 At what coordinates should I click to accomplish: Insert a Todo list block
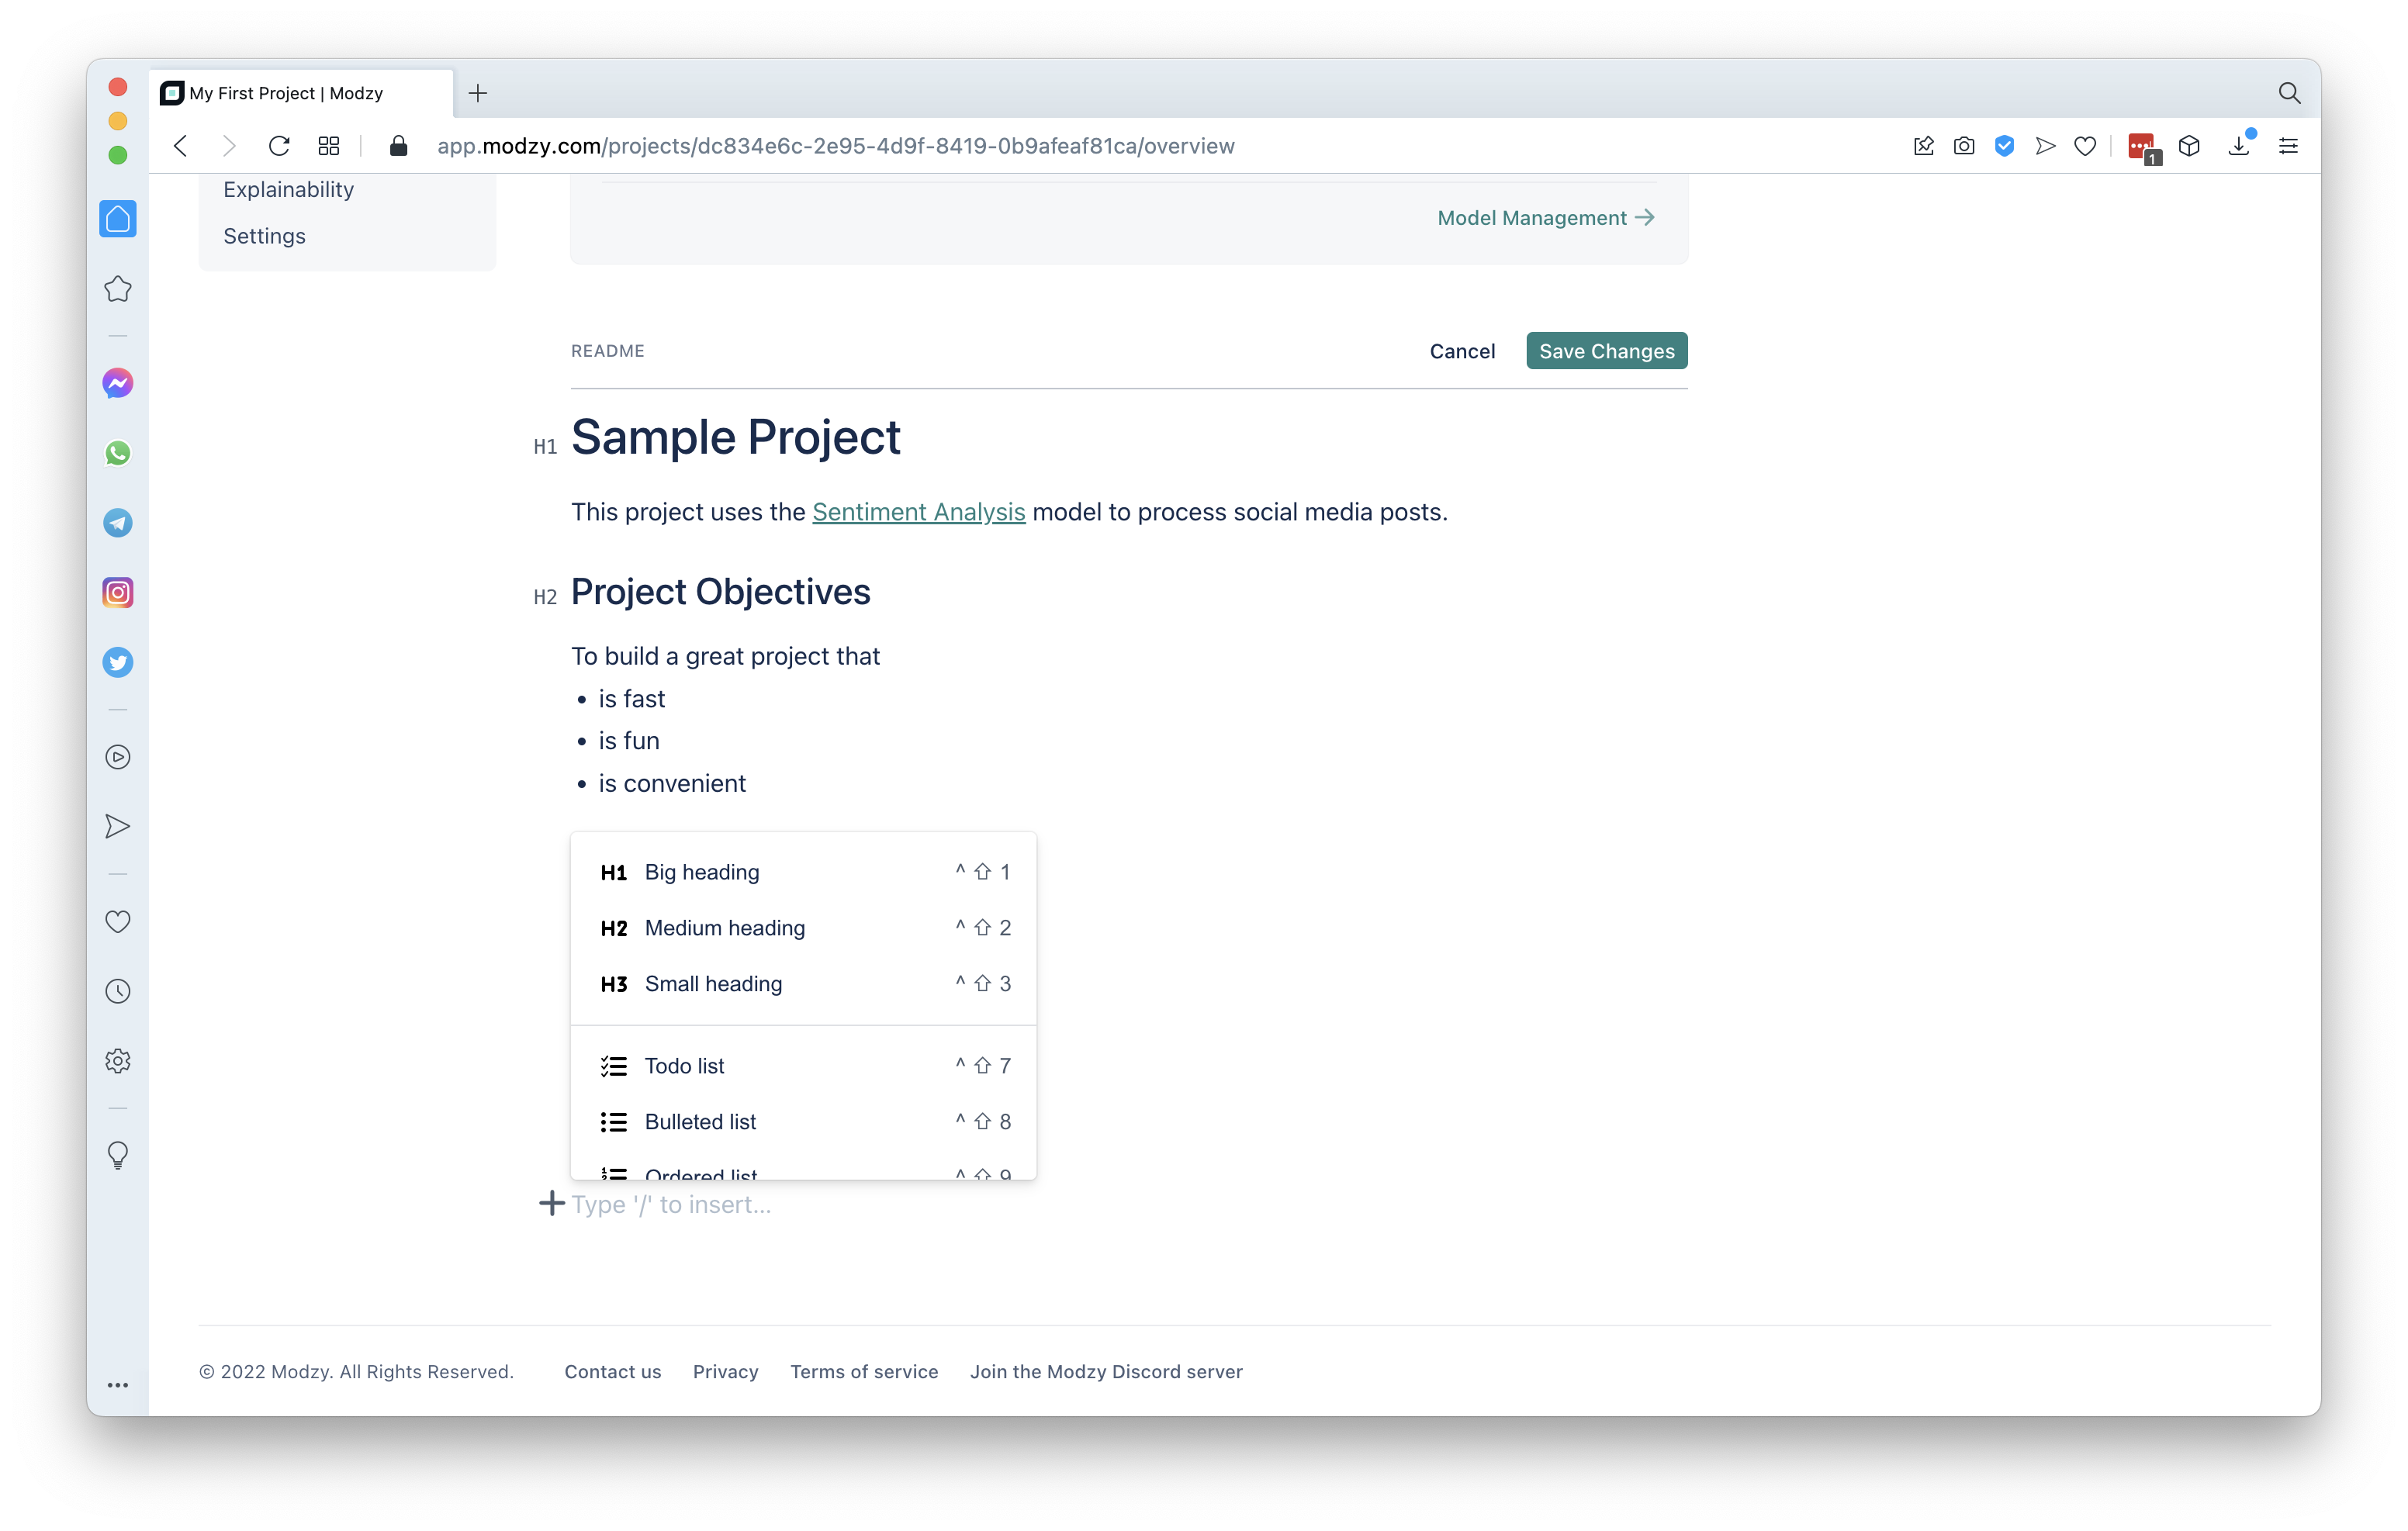tap(684, 1066)
